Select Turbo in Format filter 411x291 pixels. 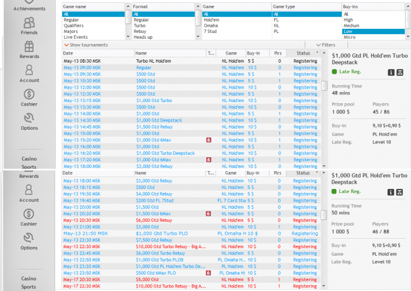coord(140,25)
